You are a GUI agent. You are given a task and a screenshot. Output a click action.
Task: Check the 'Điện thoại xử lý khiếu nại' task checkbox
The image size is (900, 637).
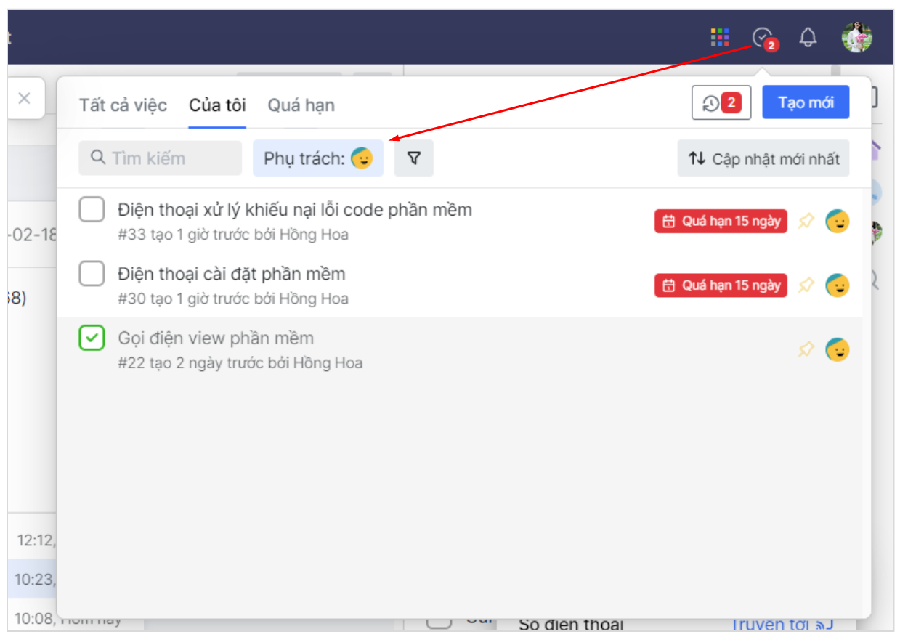(92, 211)
